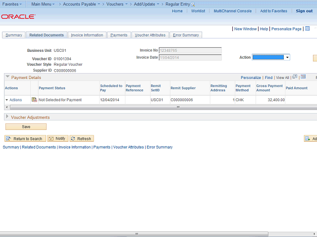Click the Remitting Address column header
Screen dimensions: 317x237
[218, 88]
